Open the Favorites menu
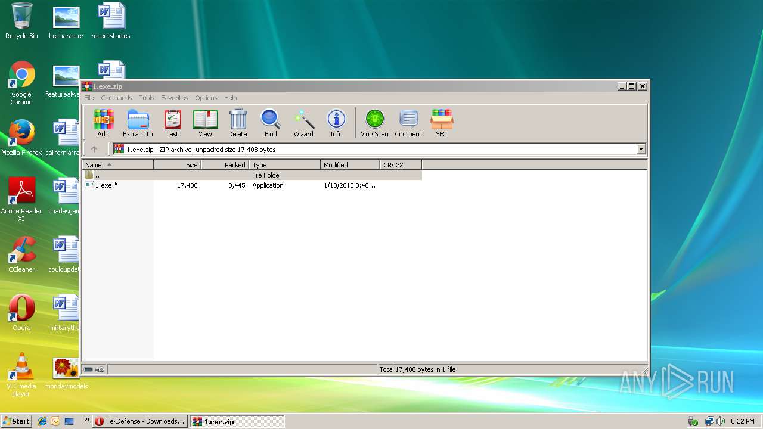 [174, 98]
